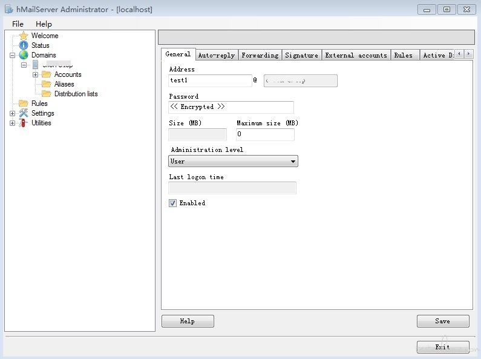The width and height of the screenshot is (481, 359).
Task: Click the Help button at bottom
Action: pyautogui.click(x=188, y=321)
